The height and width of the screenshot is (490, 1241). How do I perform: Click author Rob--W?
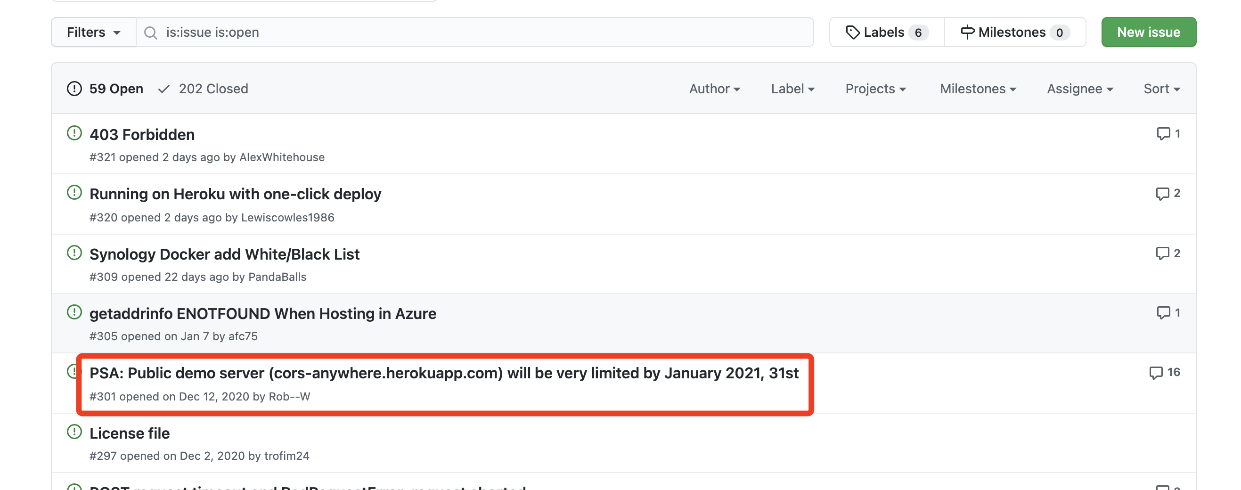click(x=289, y=396)
